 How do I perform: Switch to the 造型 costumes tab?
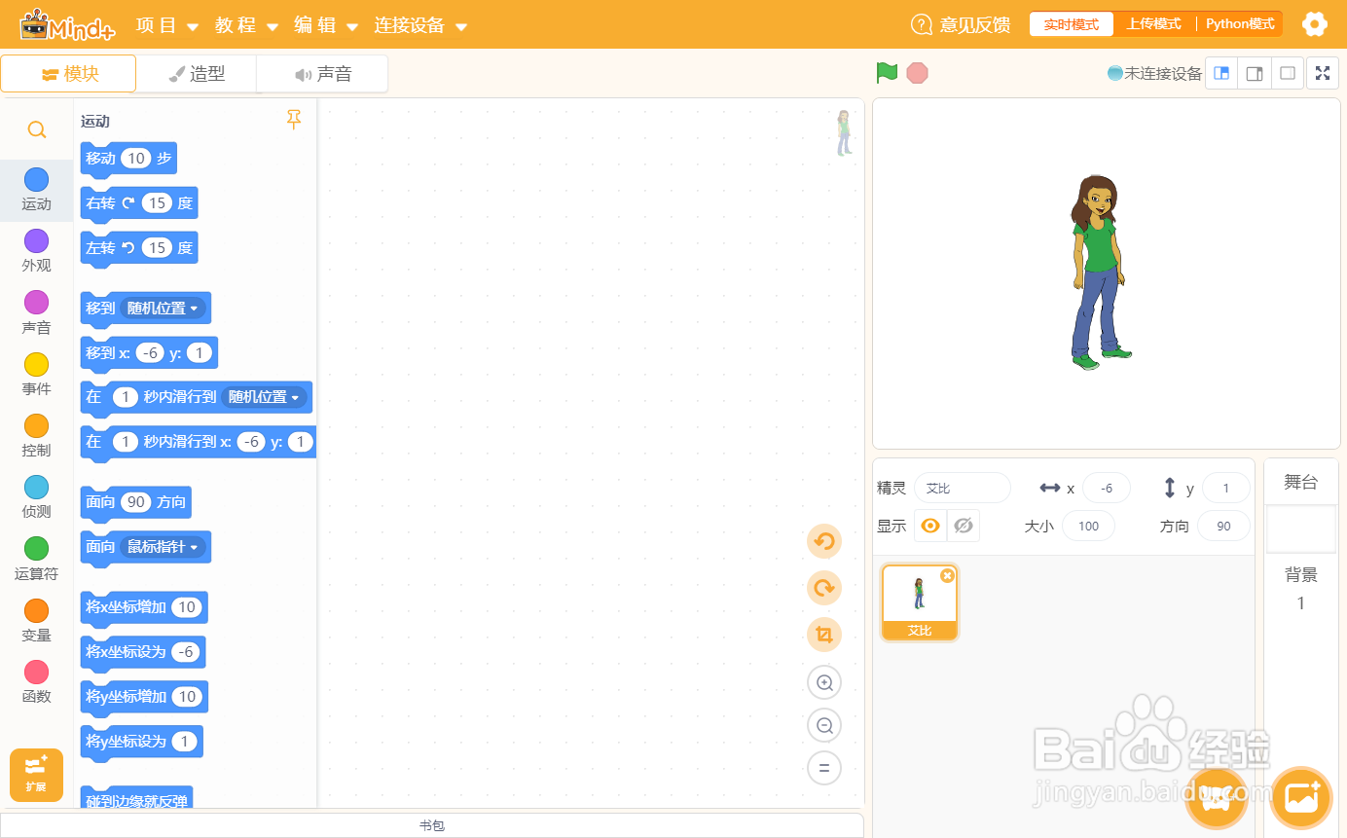(x=196, y=74)
